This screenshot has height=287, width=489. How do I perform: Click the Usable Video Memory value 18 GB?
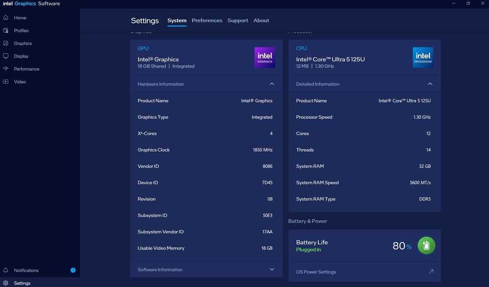pyautogui.click(x=267, y=248)
